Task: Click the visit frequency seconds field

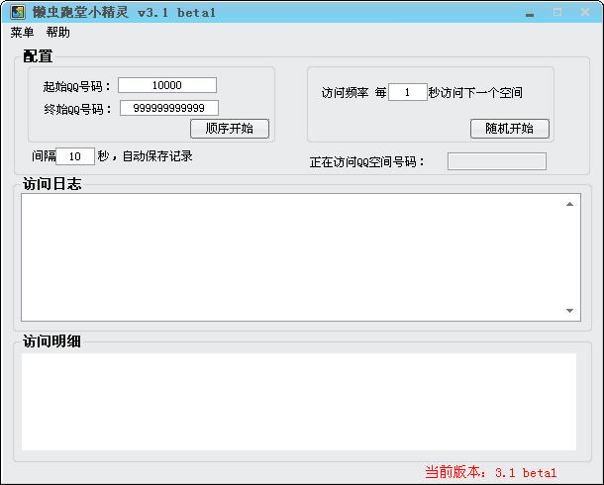Action: click(x=408, y=92)
